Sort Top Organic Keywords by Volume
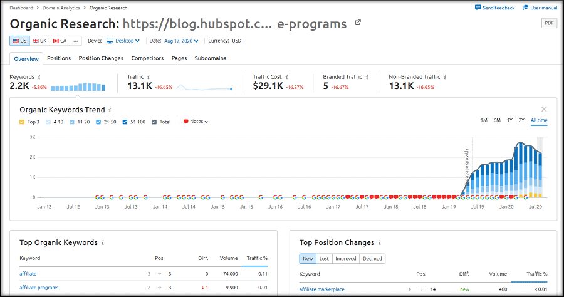 pos(229,258)
